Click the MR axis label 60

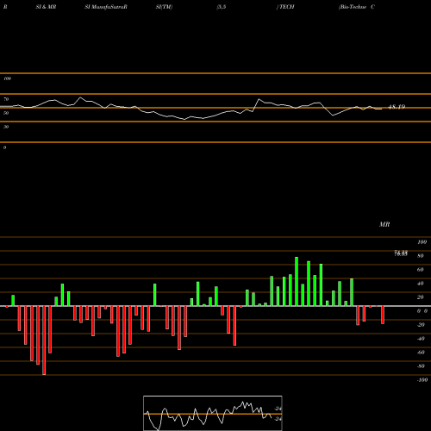pos(421,270)
